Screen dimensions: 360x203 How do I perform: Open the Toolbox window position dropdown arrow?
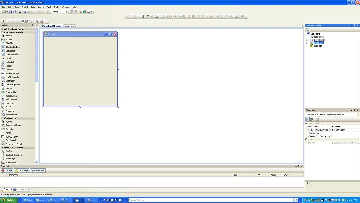(x=30, y=26)
